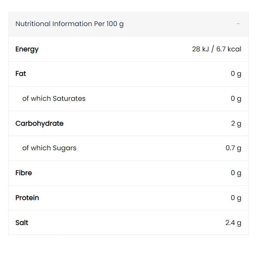Click the Protein value '0 g'
The height and width of the screenshot is (257, 257).
tap(236, 198)
